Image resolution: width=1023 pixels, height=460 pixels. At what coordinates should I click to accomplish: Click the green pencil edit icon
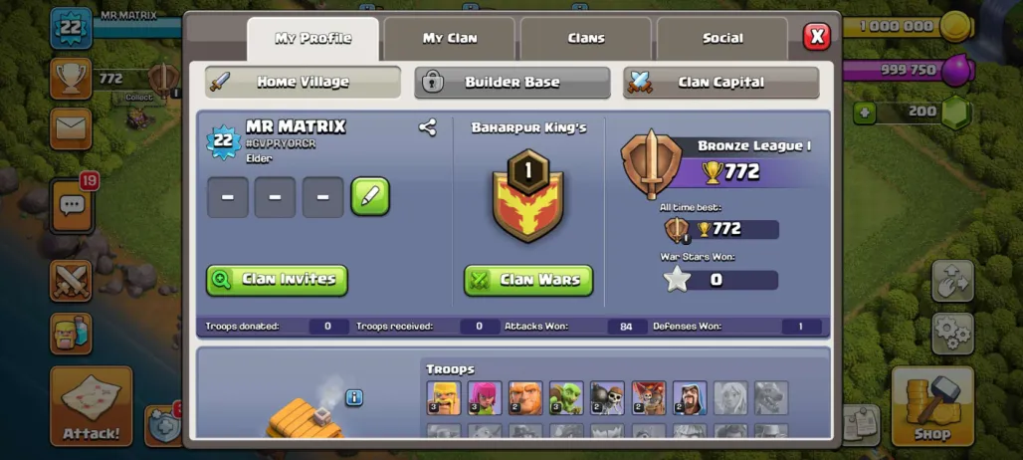coord(370,196)
